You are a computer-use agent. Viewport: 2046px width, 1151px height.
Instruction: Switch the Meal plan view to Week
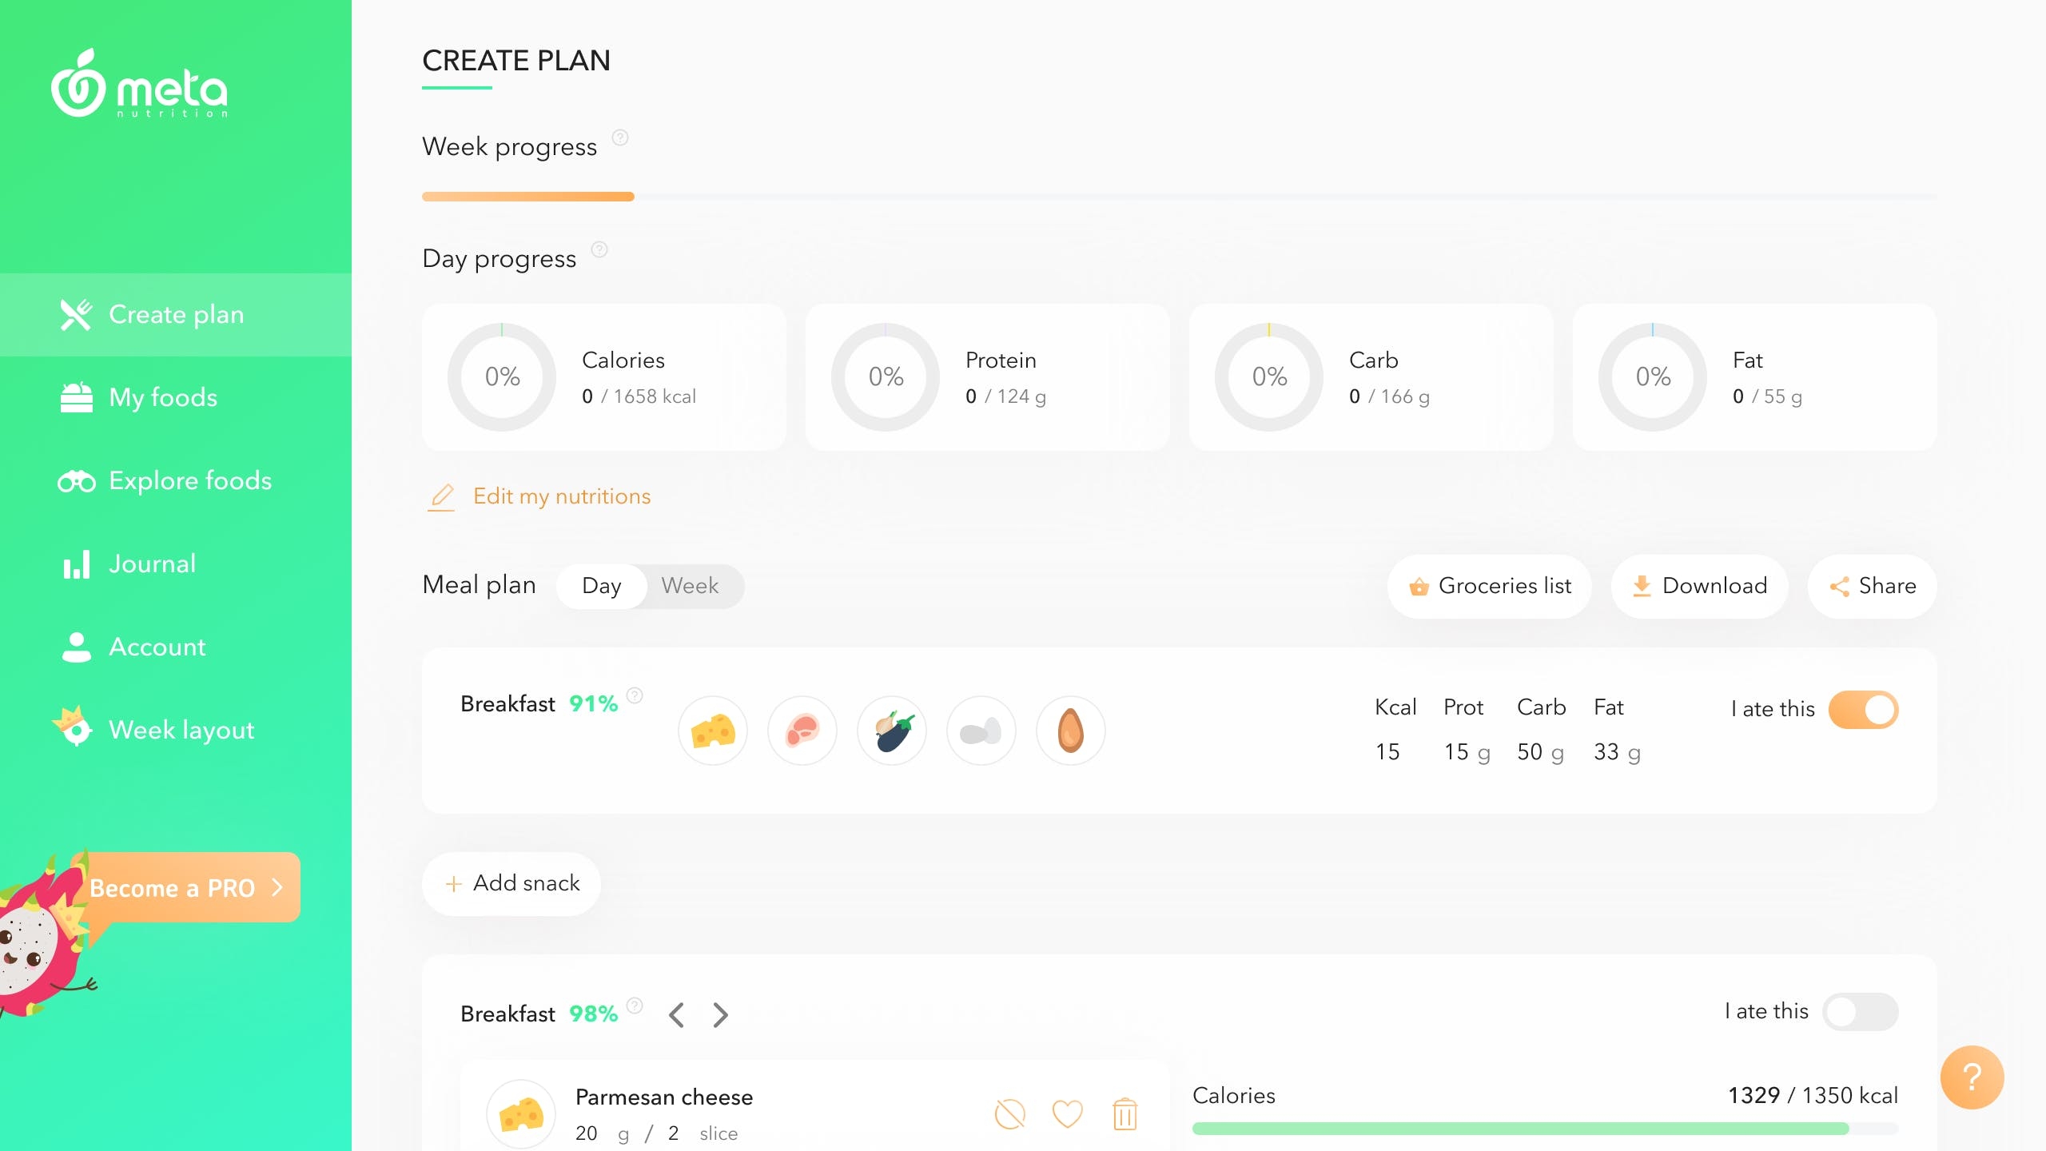pos(690,586)
